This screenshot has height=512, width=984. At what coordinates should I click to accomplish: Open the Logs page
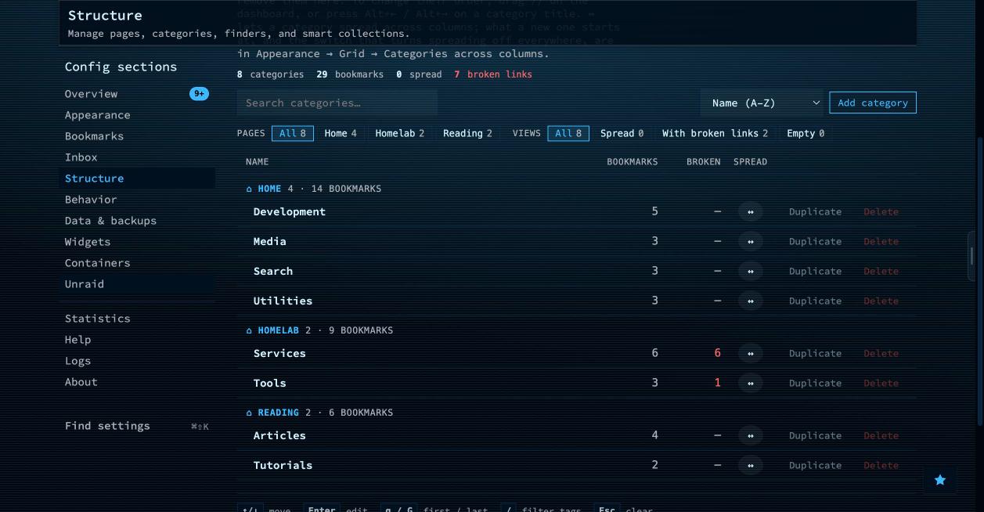coord(137,361)
